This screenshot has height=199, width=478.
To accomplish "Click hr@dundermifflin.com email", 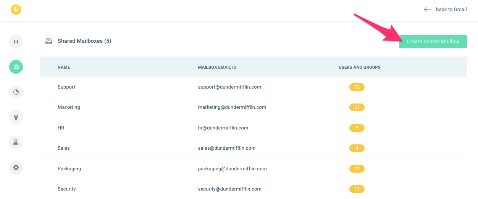I will click(223, 128).
